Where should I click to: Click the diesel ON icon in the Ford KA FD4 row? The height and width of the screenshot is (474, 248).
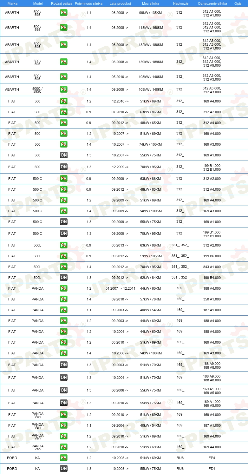tap(64, 469)
